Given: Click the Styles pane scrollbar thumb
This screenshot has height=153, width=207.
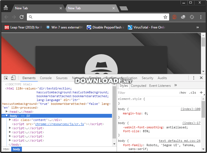Looking at the screenshot, I should 203,109.
